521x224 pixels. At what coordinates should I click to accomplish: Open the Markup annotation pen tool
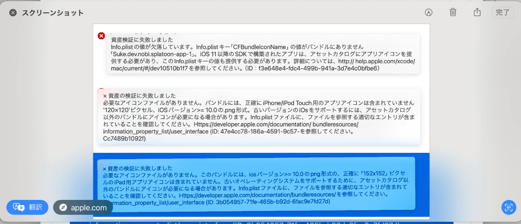pos(428,12)
